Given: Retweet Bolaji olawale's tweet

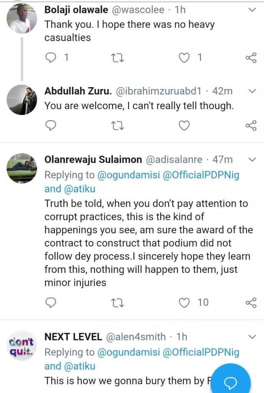Looking at the screenshot, I should coord(118,58).
